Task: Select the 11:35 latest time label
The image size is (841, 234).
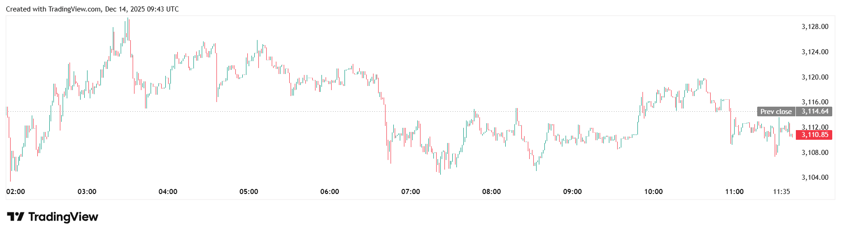Action: tap(781, 192)
